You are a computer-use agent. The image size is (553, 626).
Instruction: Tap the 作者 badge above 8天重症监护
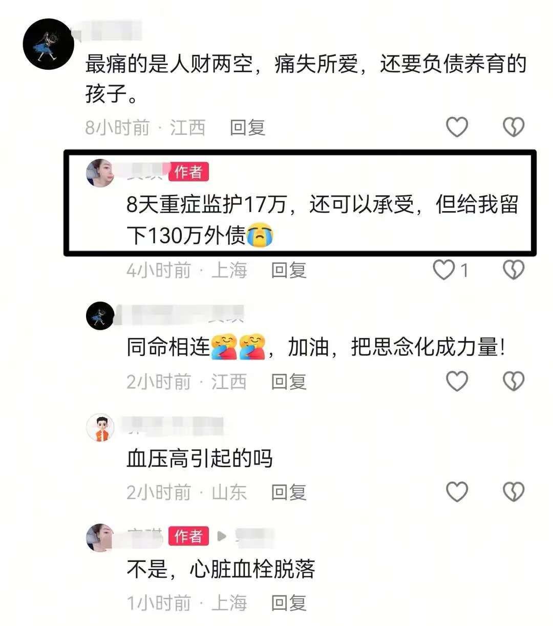point(188,172)
